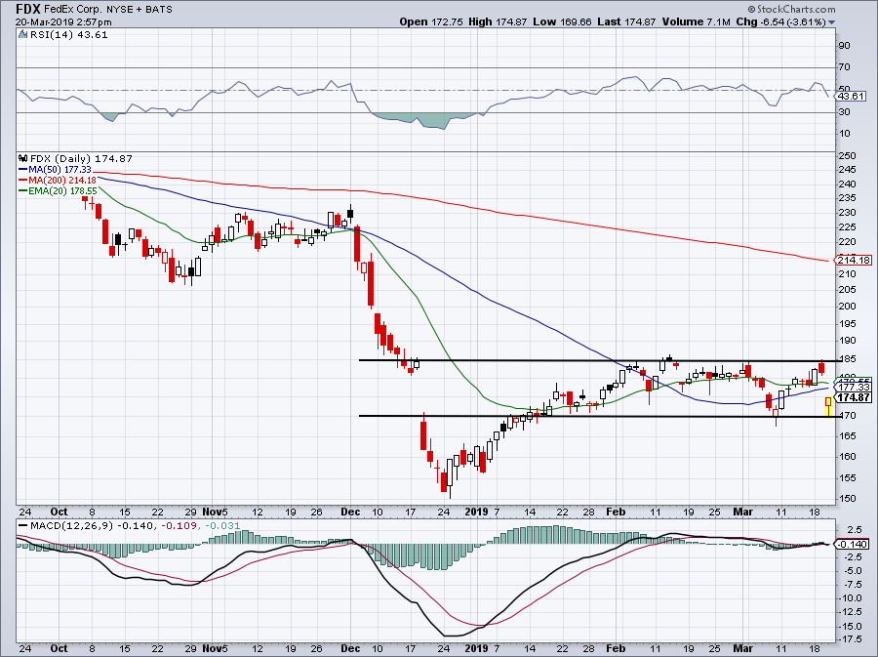Click the 'Last 174.87' quote value
The image size is (878, 657).
coord(626,21)
